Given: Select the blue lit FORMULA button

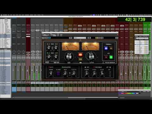Looking at the screenshot, I should [106, 48].
